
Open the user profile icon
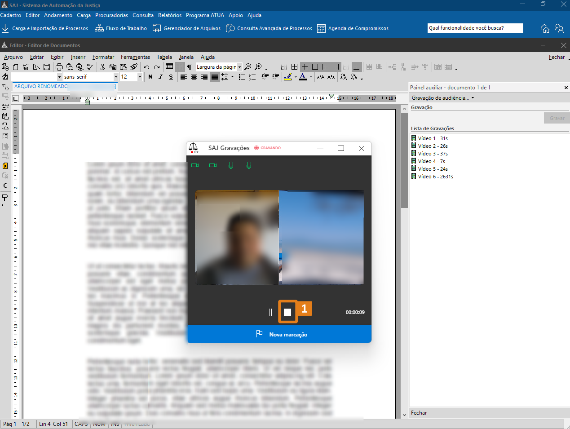(559, 28)
